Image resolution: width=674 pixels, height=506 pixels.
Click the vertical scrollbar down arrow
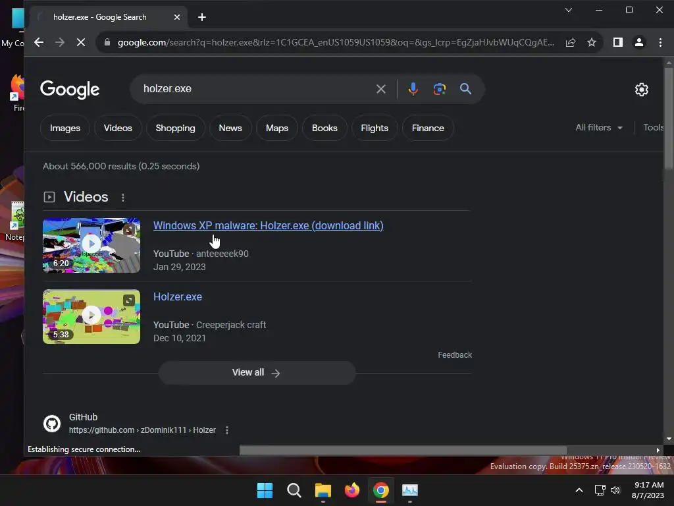pyautogui.click(x=669, y=439)
